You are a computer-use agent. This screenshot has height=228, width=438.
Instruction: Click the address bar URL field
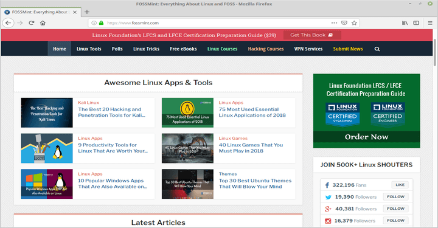click(x=218, y=23)
